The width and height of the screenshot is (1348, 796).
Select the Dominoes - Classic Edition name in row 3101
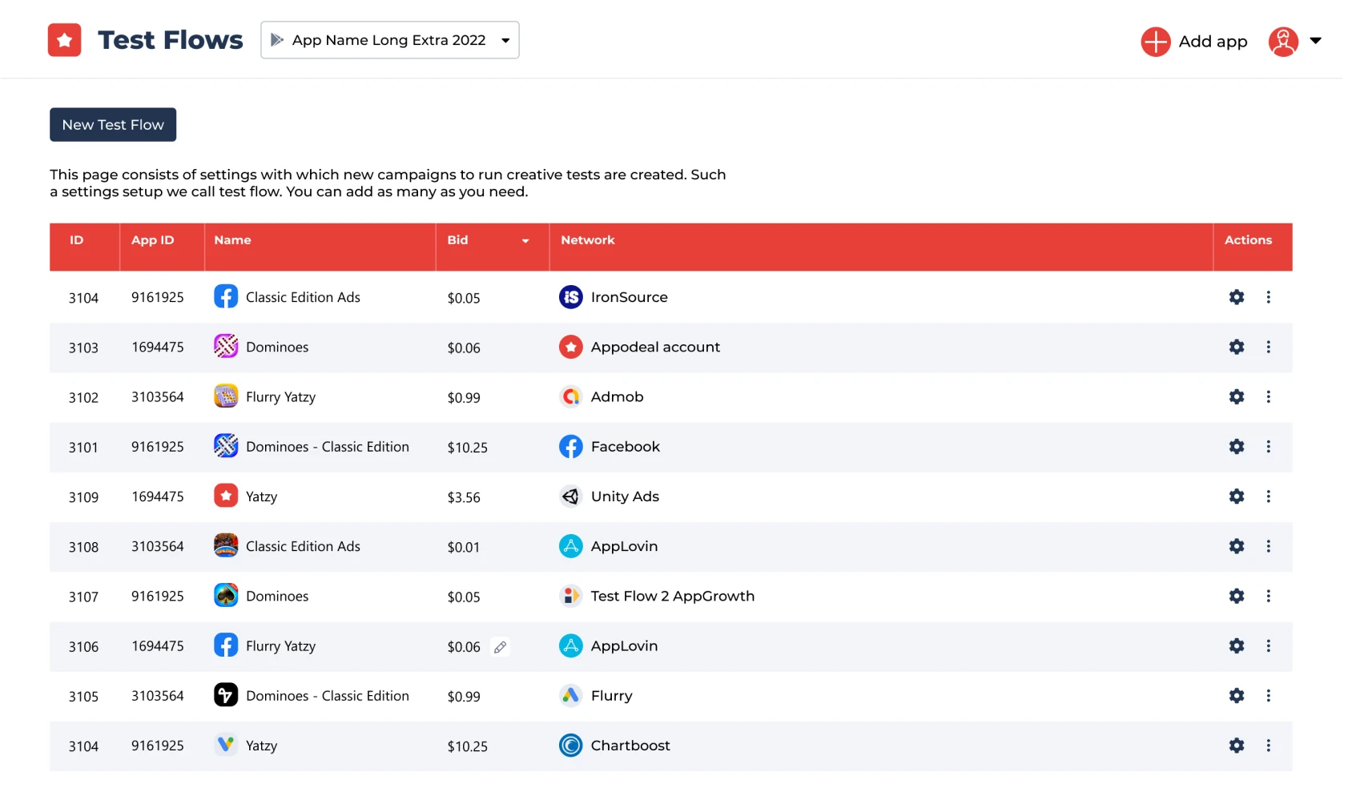tap(327, 447)
